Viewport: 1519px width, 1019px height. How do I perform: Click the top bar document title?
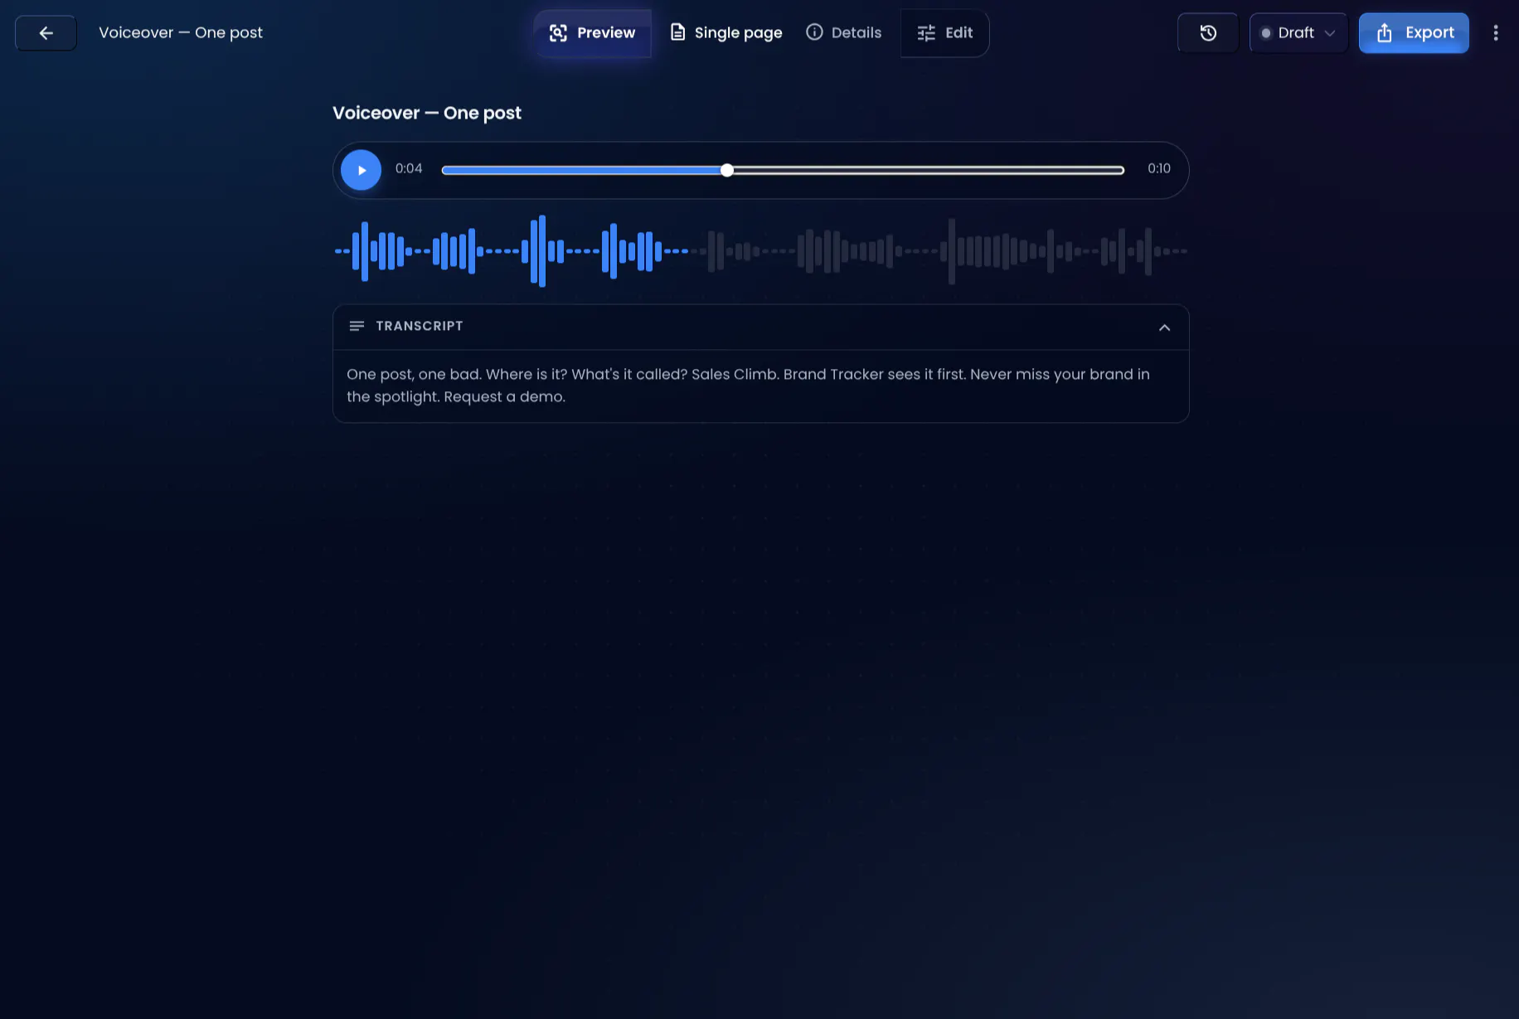coord(181,33)
